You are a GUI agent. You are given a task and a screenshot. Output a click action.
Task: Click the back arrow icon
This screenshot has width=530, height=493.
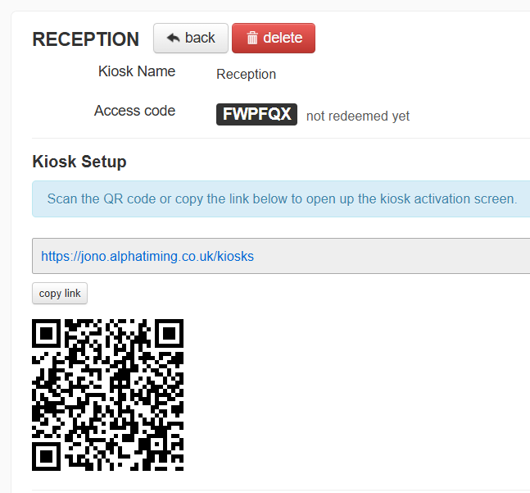pyautogui.click(x=173, y=38)
